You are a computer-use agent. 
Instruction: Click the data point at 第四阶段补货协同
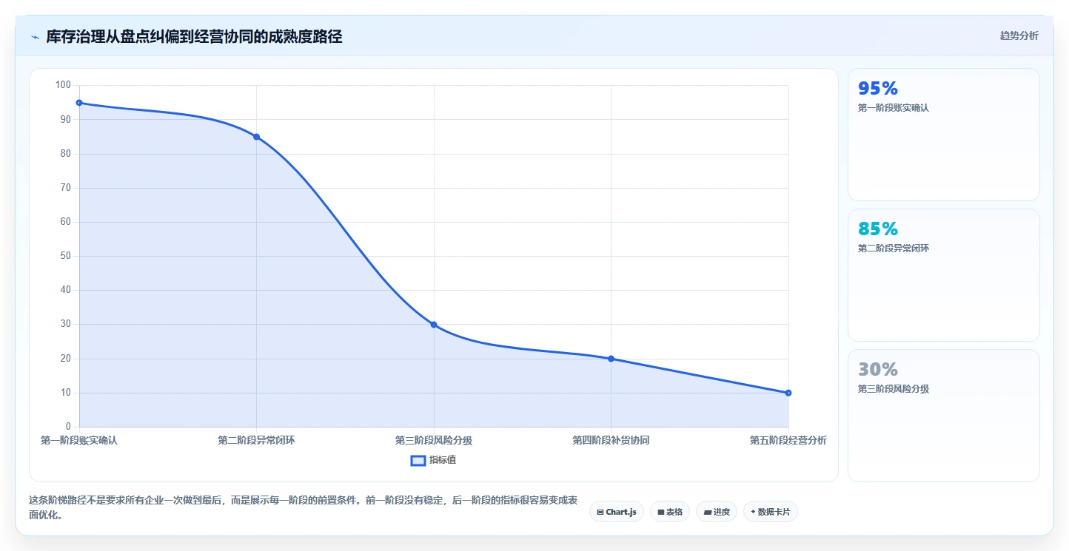point(611,359)
